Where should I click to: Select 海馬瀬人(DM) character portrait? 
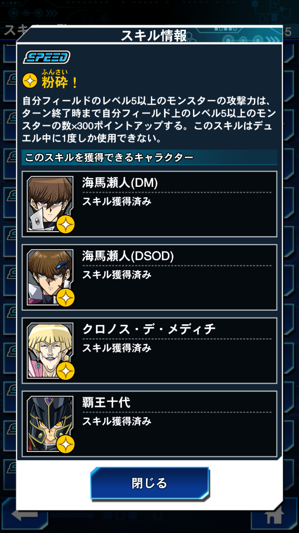[x=50, y=204]
